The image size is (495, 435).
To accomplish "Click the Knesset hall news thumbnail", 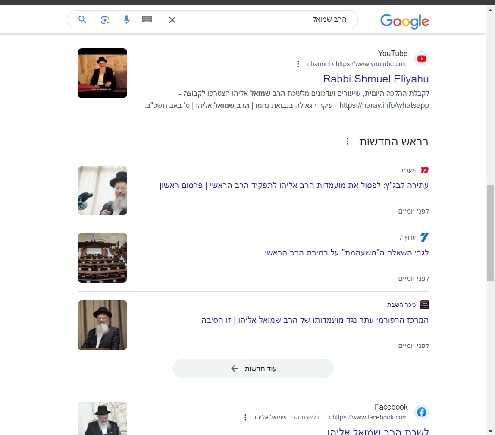I will pos(102,258).
